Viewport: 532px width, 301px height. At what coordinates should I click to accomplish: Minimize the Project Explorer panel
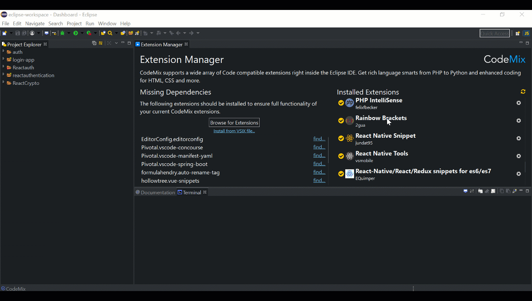click(123, 43)
